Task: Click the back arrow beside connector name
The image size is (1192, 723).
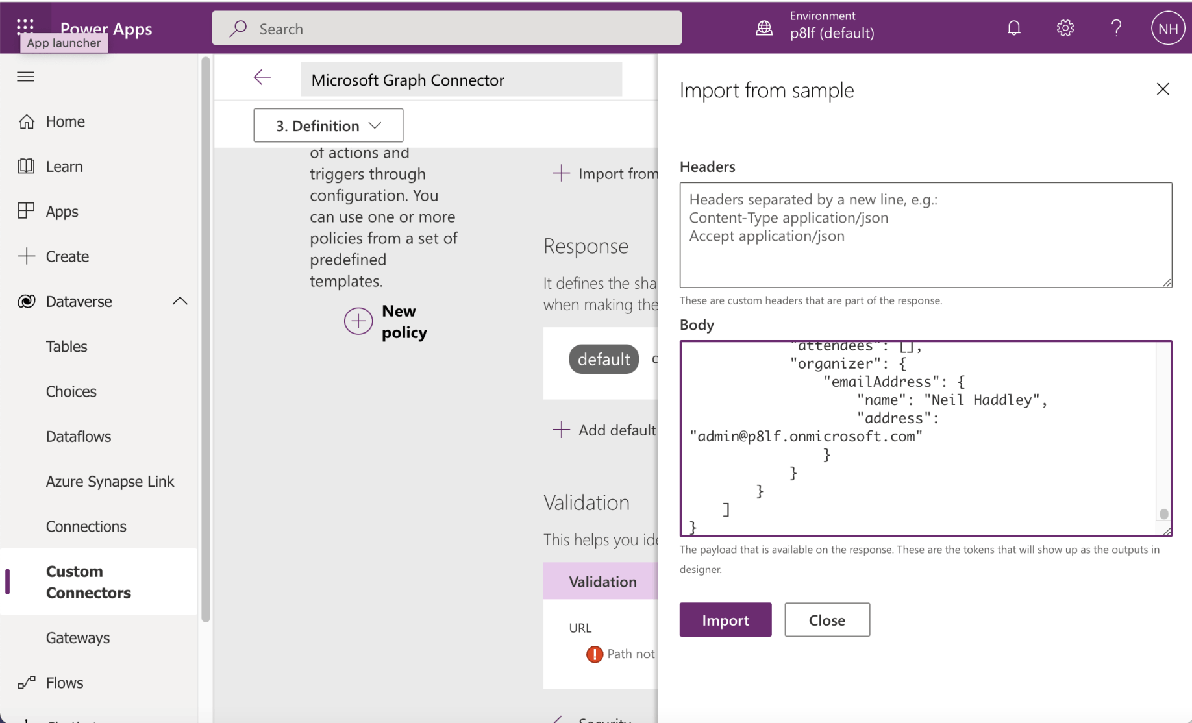Action: (x=262, y=78)
